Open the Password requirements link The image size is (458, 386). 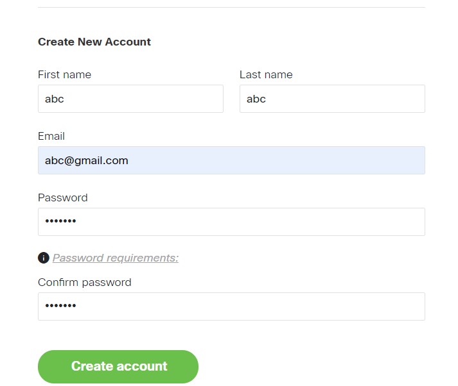pos(116,258)
